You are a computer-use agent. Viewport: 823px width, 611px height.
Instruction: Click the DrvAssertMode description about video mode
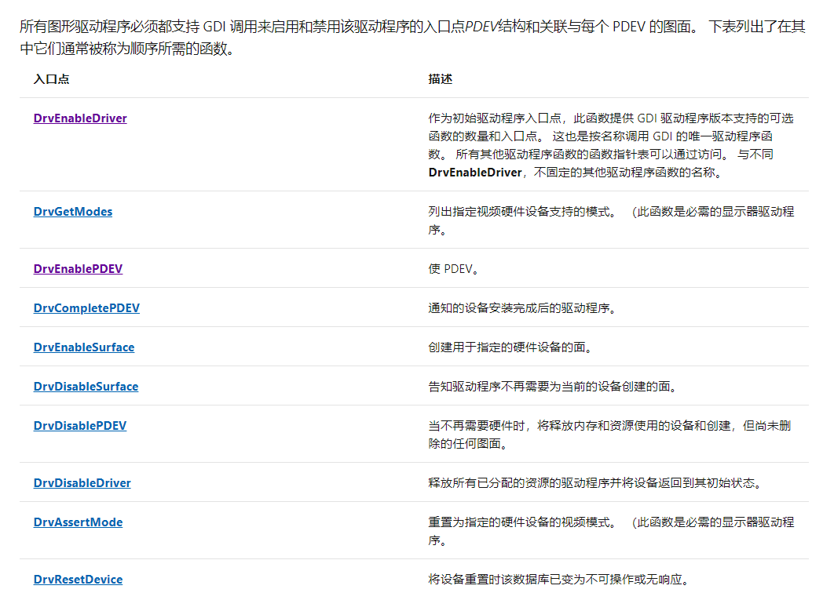(613, 529)
